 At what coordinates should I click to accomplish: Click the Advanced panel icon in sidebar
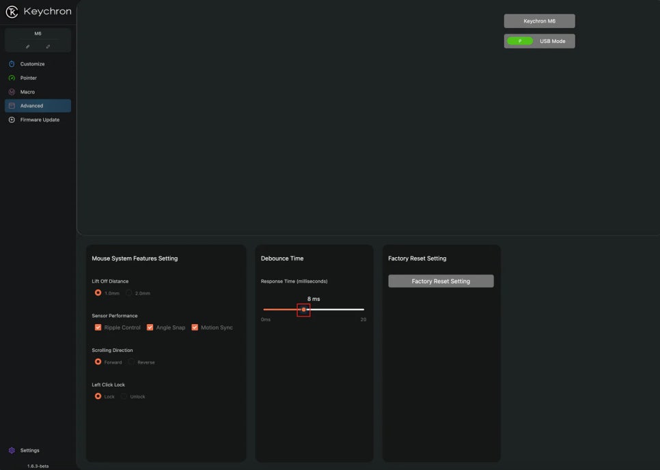pyautogui.click(x=12, y=106)
